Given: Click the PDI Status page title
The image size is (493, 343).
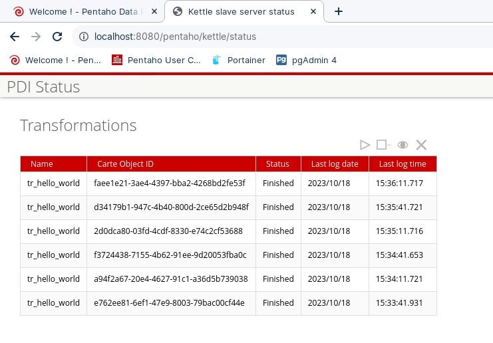Looking at the screenshot, I should pyautogui.click(x=43, y=87).
